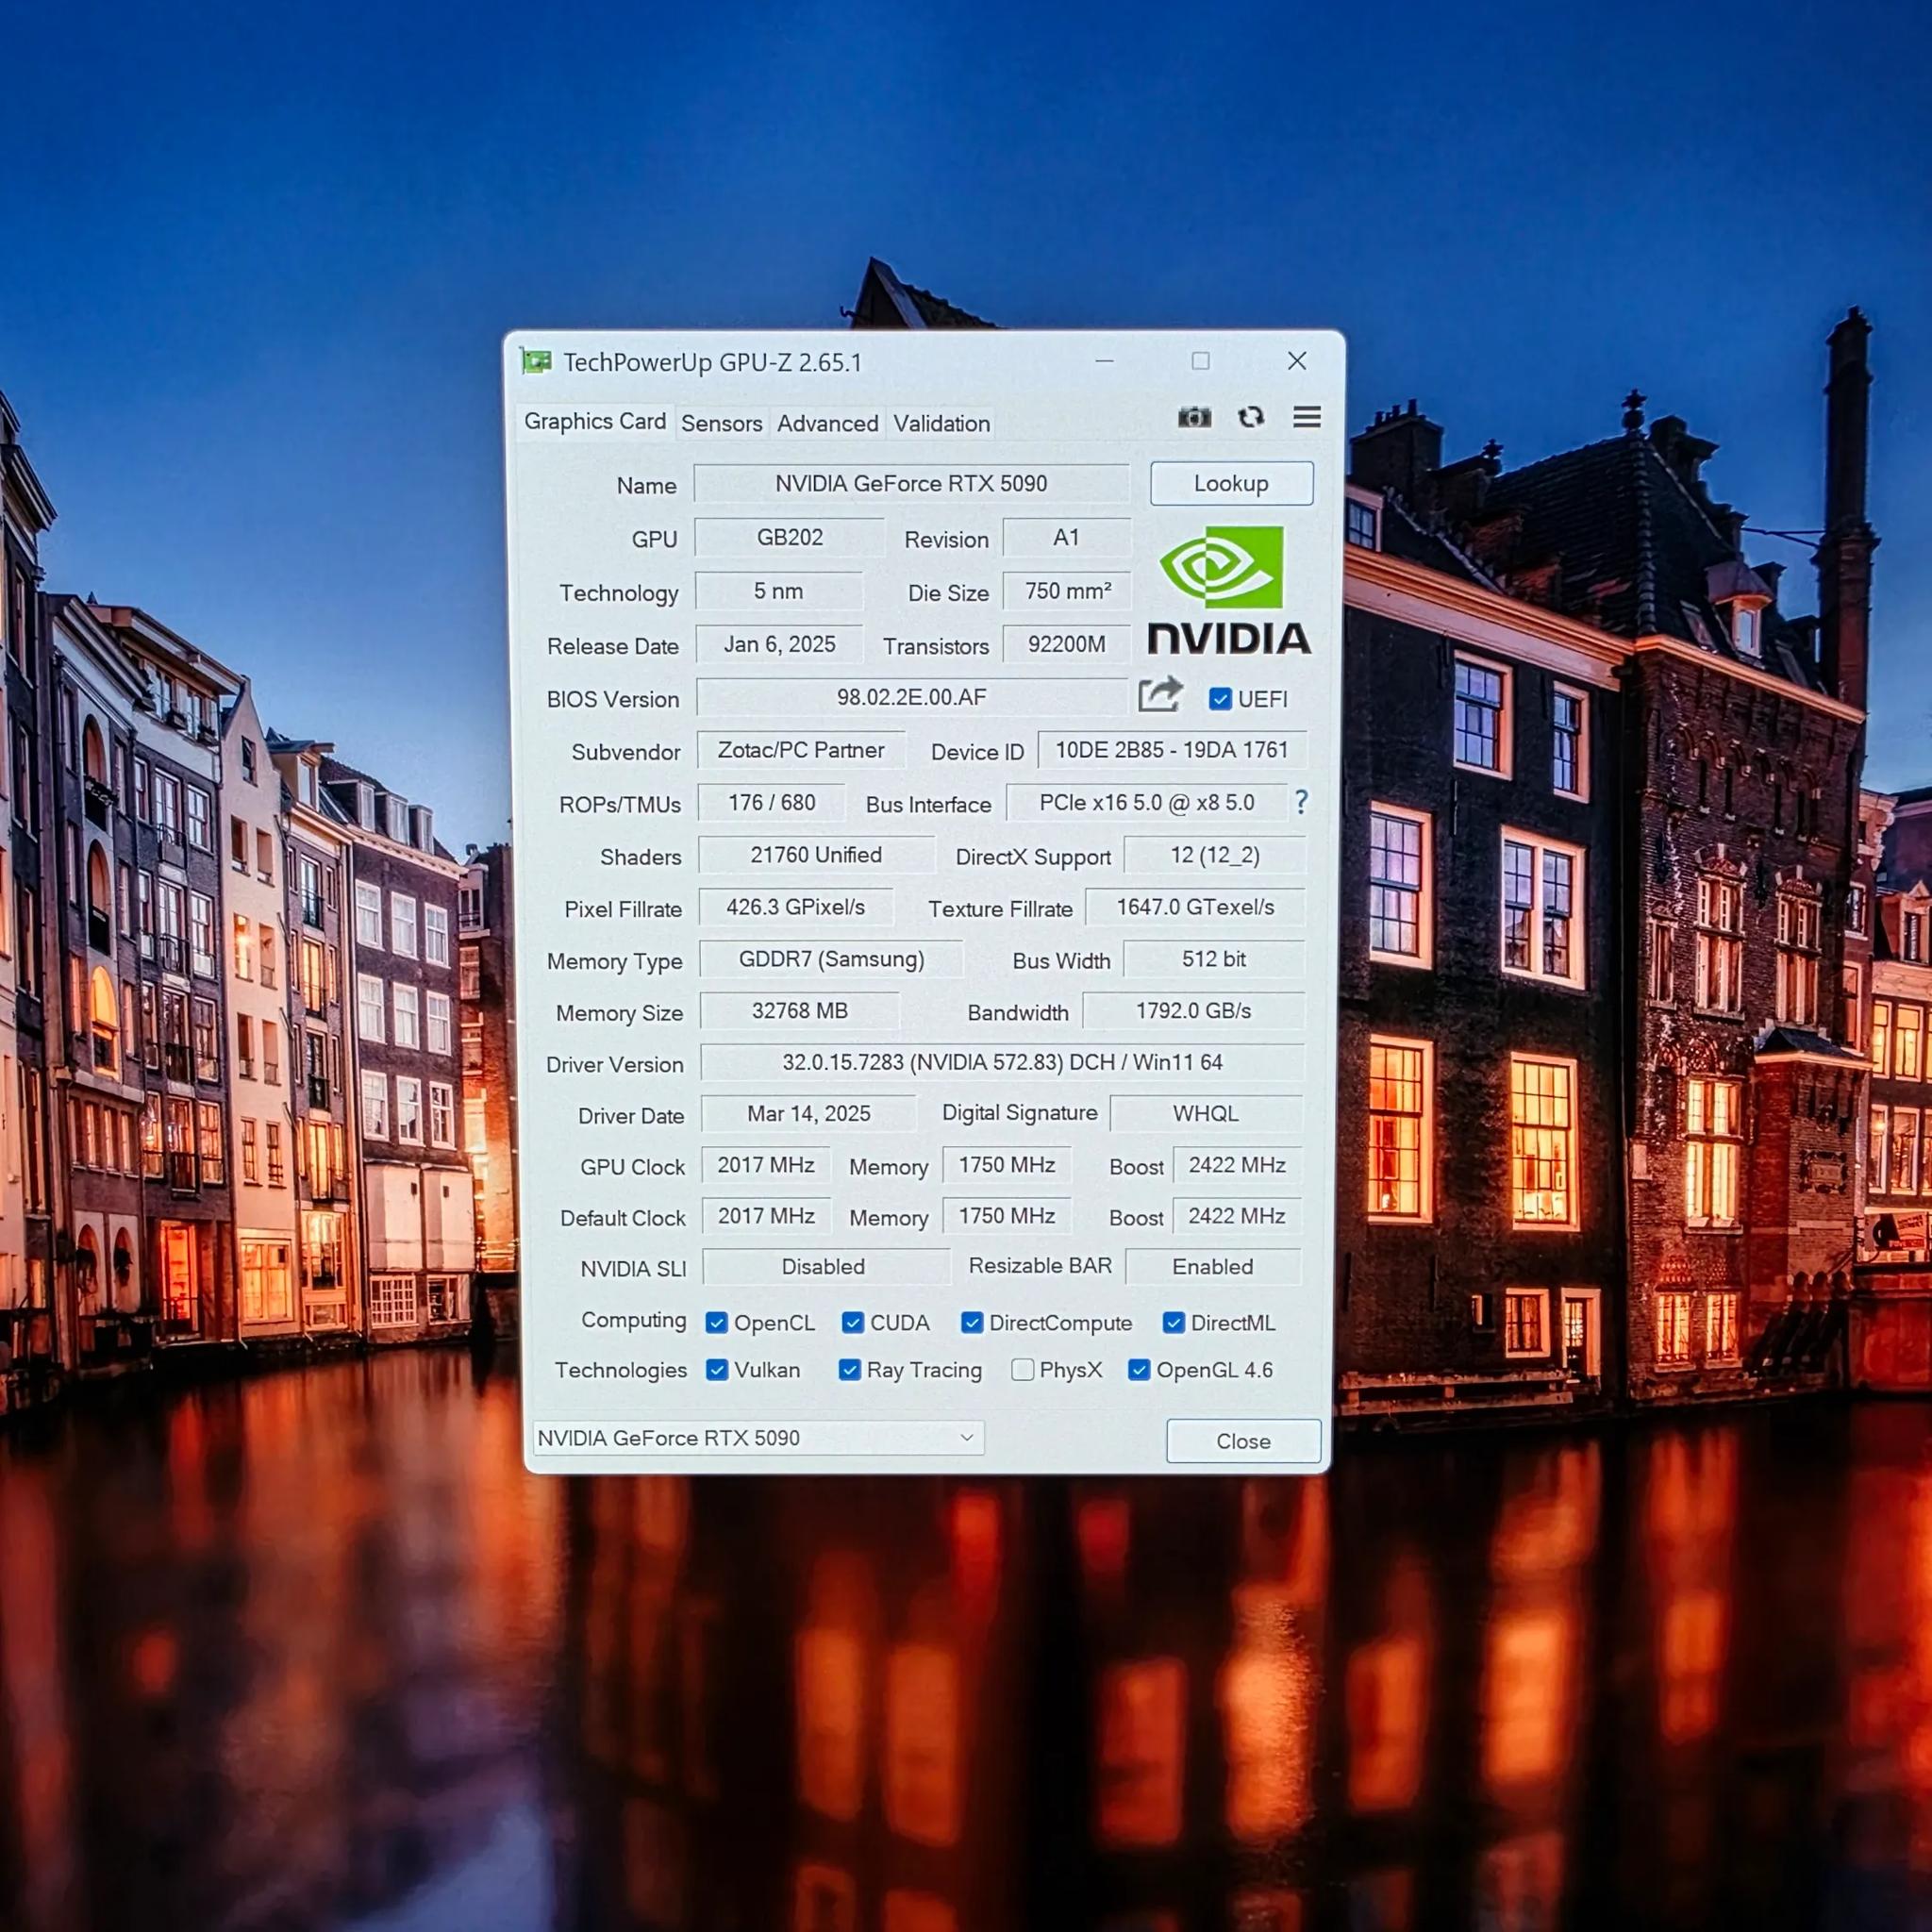The width and height of the screenshot is (1932, 1932).
Task: Toggle the OpenGL 4.6 checkbox
Action: [1138, 1370]
